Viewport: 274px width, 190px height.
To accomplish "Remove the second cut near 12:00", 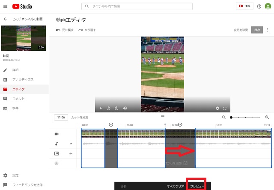I will [180, 124].
